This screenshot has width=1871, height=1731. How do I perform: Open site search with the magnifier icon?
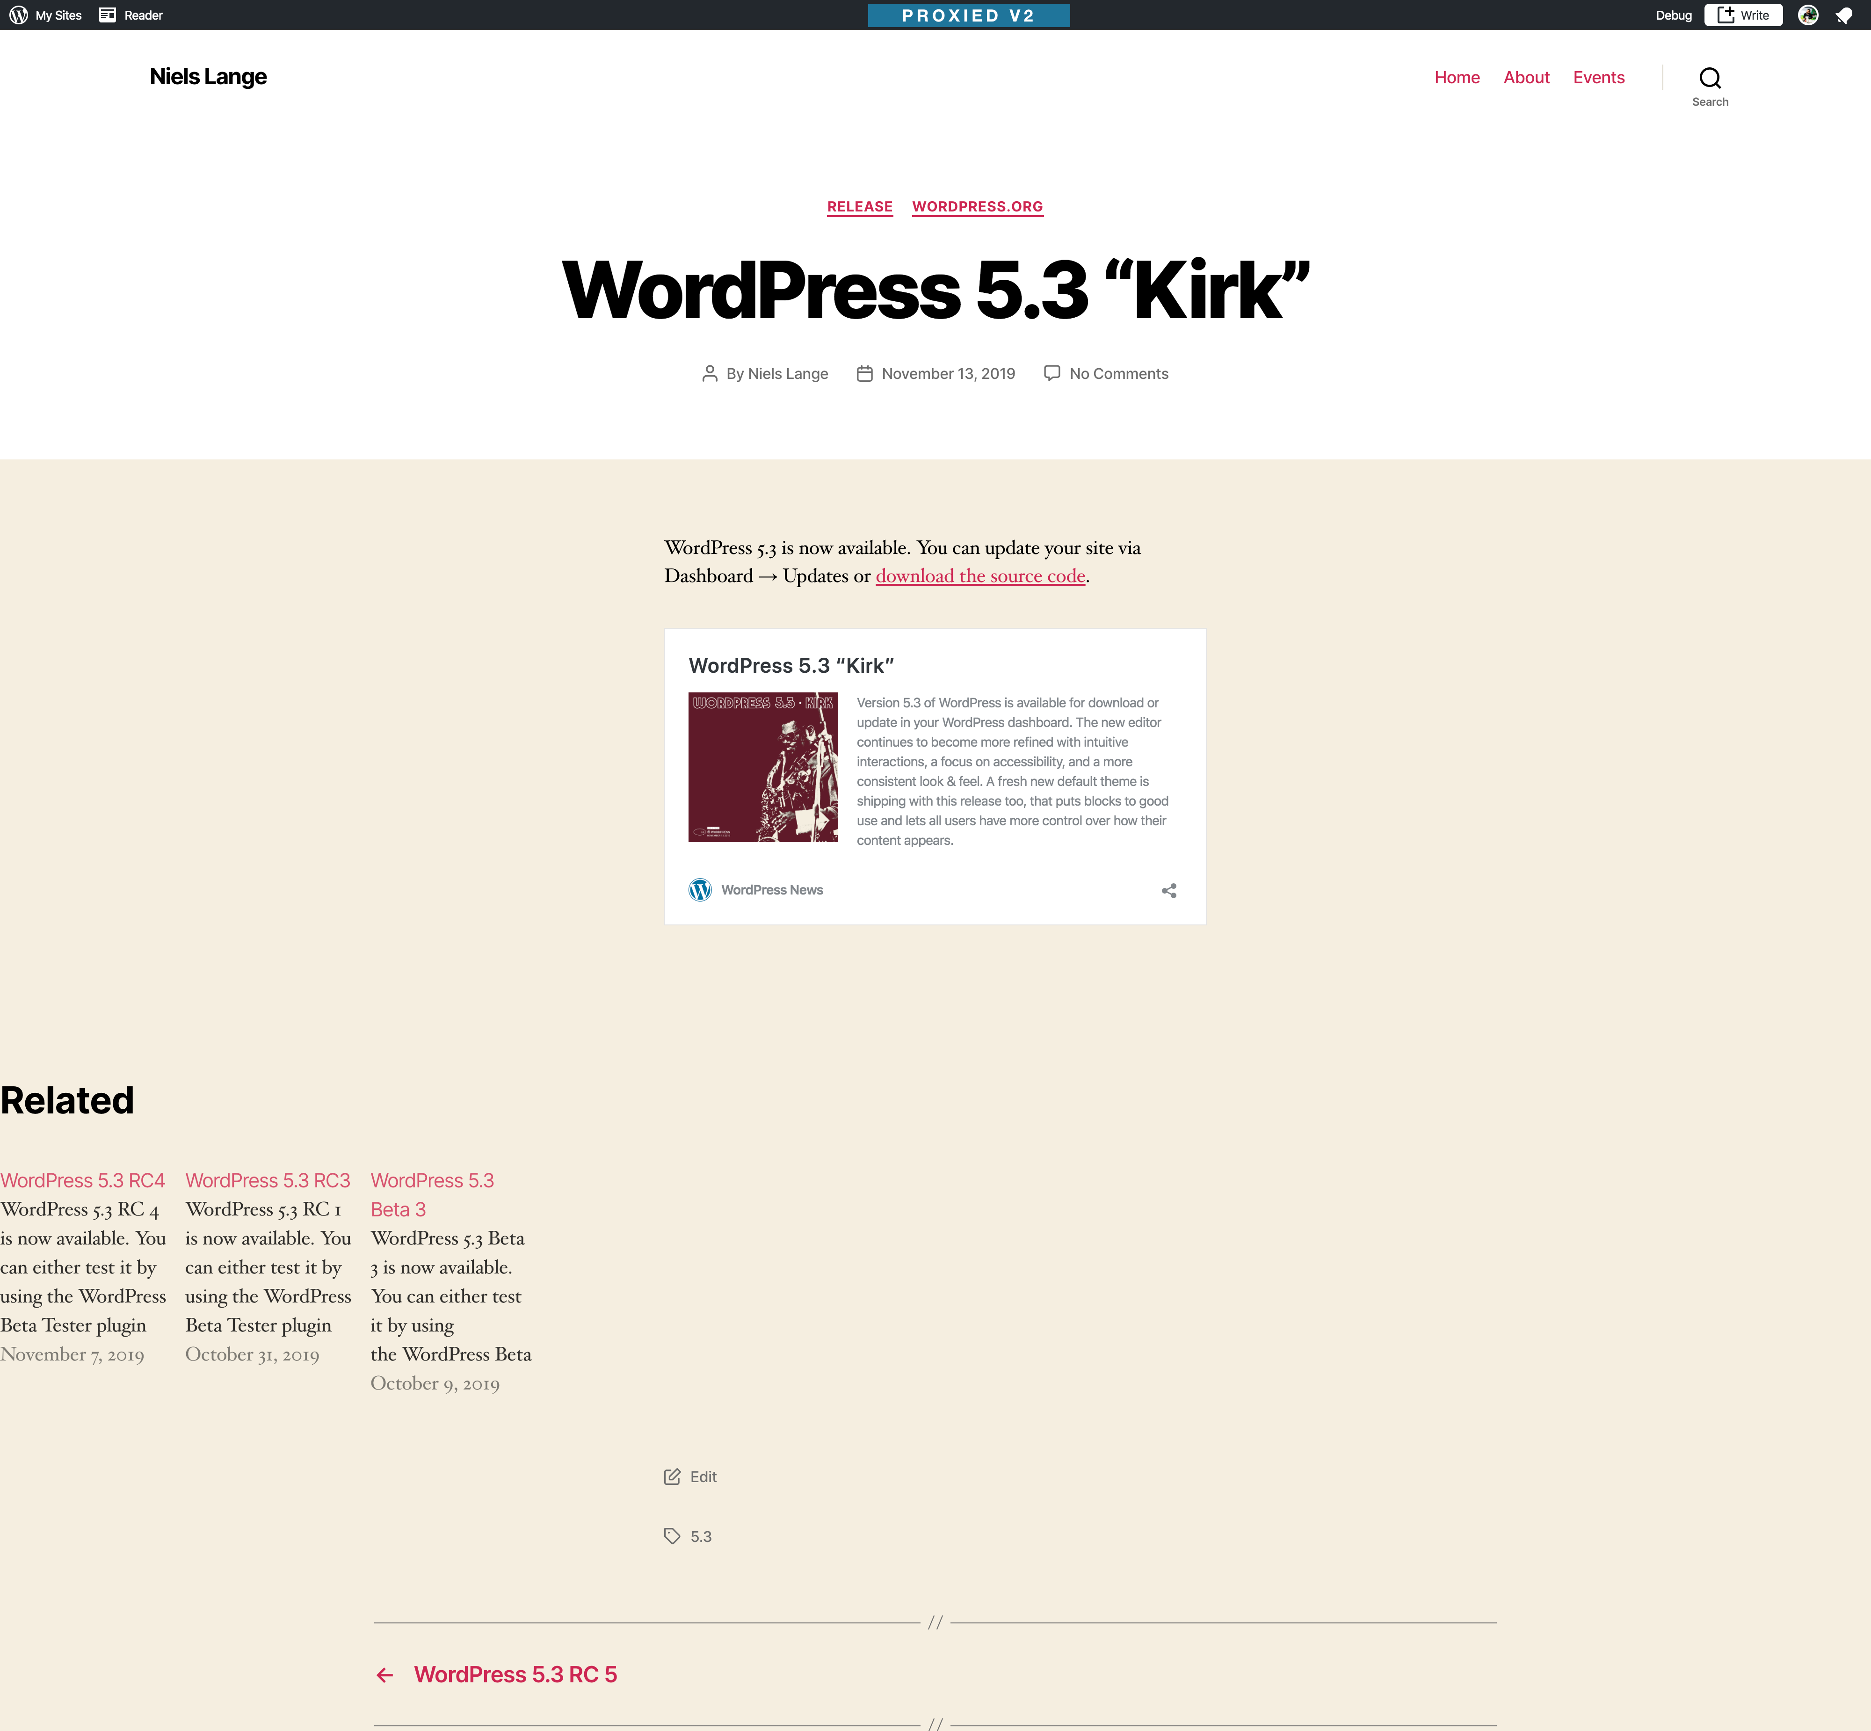tap(1710, 78)
